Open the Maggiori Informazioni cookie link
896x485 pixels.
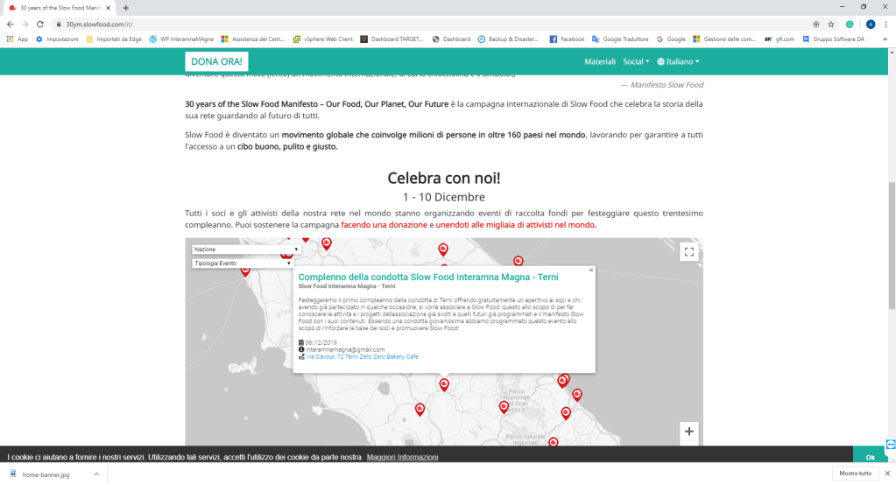pyautogui.click(x=402, y=457)
